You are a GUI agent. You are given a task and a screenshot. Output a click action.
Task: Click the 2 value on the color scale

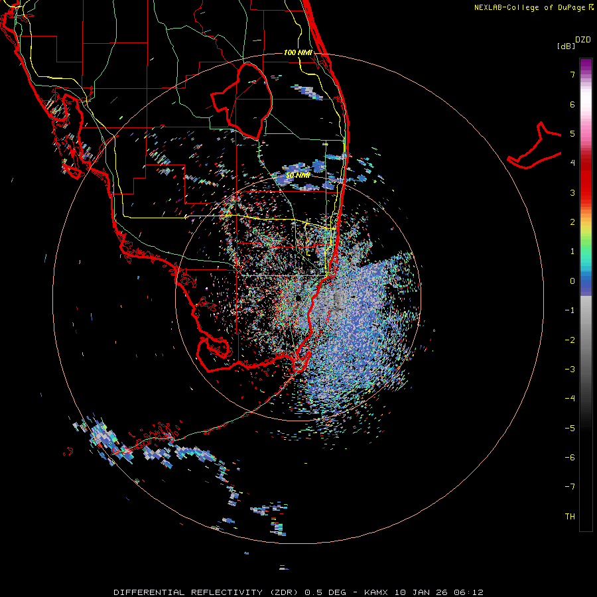(572, 222)
